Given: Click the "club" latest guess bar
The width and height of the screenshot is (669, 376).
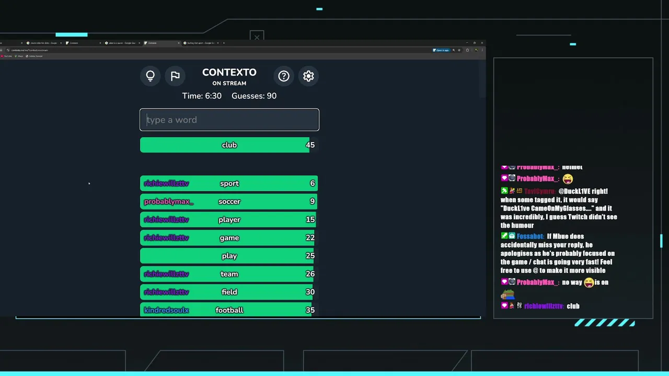Looking at the screenshot, I should pyautogui.click(x=229, y=145).
